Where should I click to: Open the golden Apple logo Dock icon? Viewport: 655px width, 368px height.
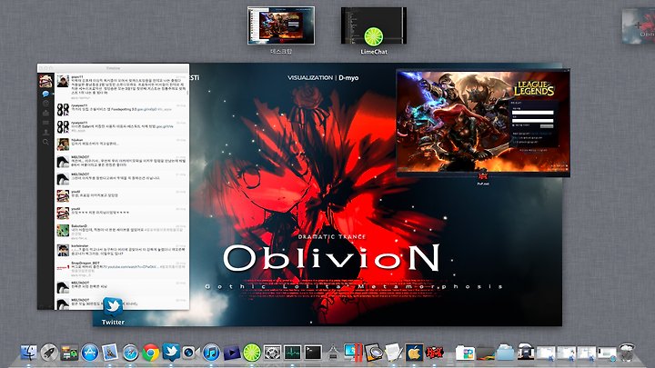pyautogui.click(x=414, y=353)
